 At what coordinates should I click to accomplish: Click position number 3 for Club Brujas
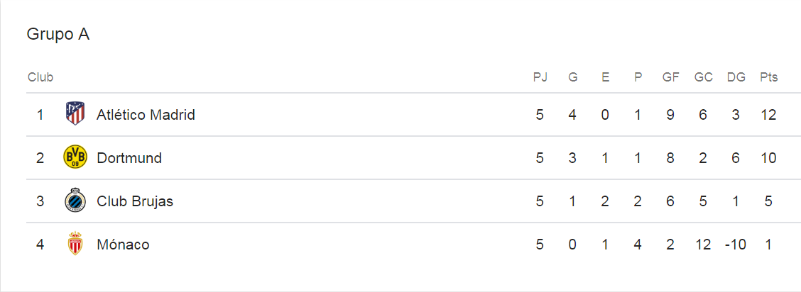point(40,201)
